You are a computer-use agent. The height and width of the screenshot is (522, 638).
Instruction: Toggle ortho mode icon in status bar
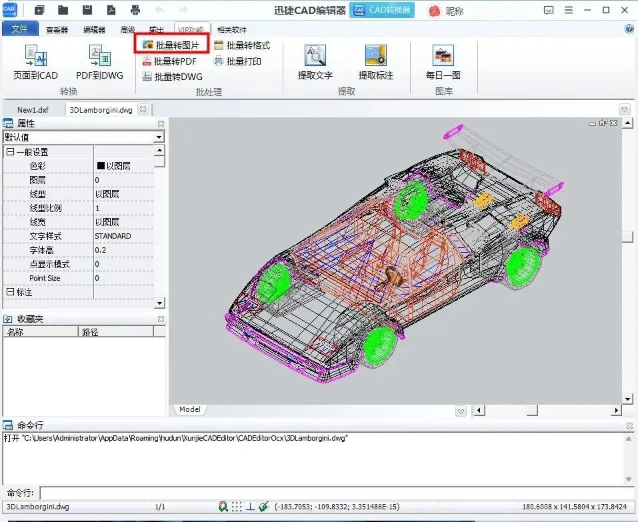[250, 507]
